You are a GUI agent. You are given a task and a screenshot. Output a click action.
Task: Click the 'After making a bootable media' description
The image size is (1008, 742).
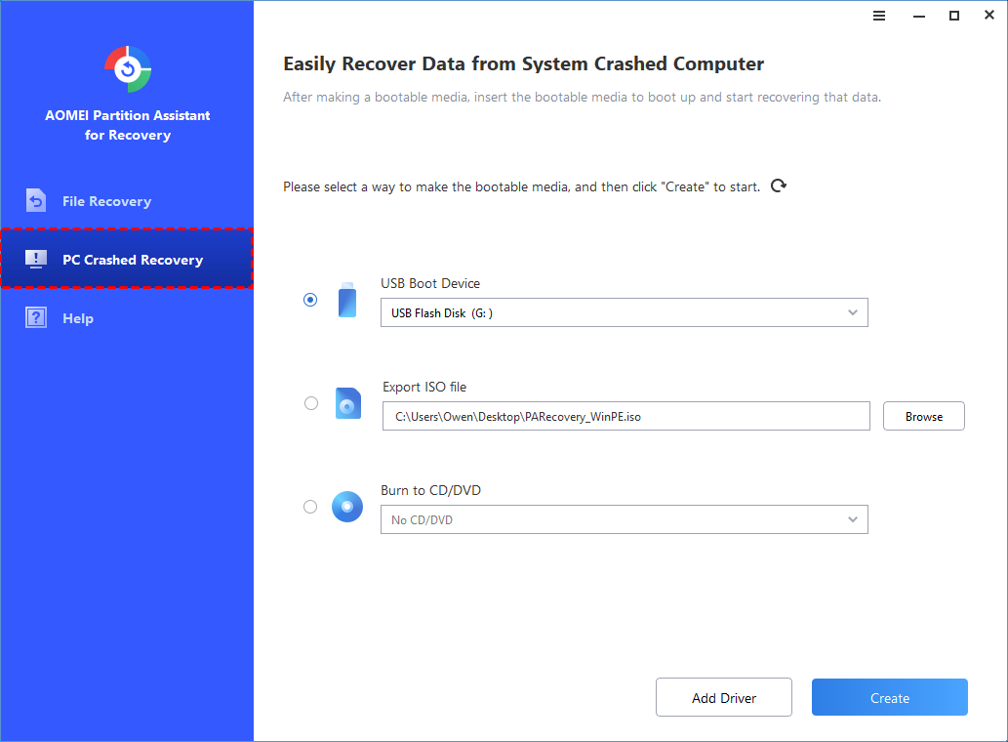tap(582, 97)
